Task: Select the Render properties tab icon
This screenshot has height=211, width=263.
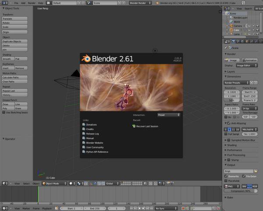Action: tap(234, 41)
